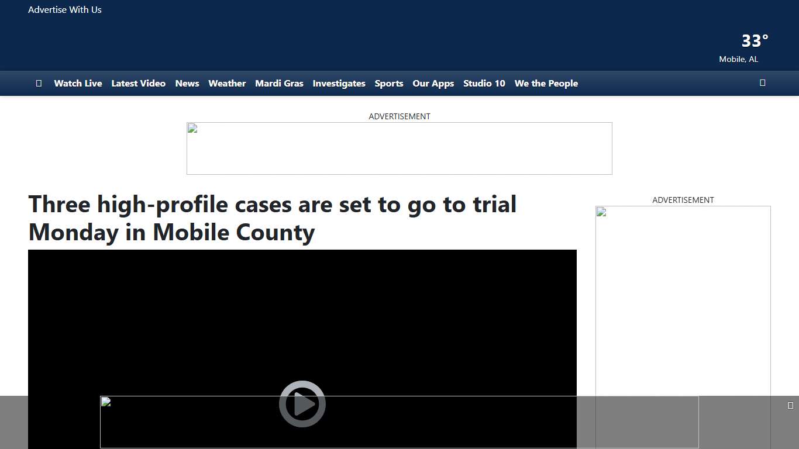799x449 pixels.
Task: Click the Advertise With Us link
Action: pos(64,9)
